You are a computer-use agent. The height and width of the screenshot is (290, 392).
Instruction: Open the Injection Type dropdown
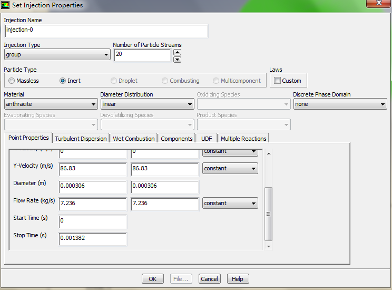[57, 54]
